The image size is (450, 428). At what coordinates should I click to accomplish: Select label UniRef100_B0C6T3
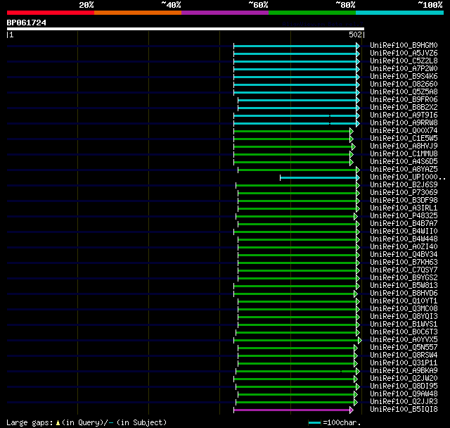(x=404, y=332)
